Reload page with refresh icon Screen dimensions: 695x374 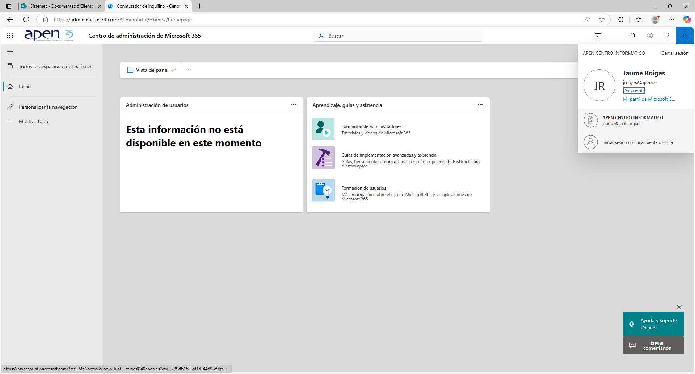point(26,20)
